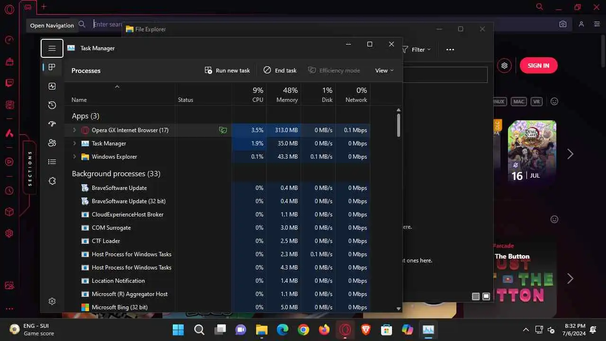
Task: Open Twitch in Opera GX sidebar
Action: 9,83
